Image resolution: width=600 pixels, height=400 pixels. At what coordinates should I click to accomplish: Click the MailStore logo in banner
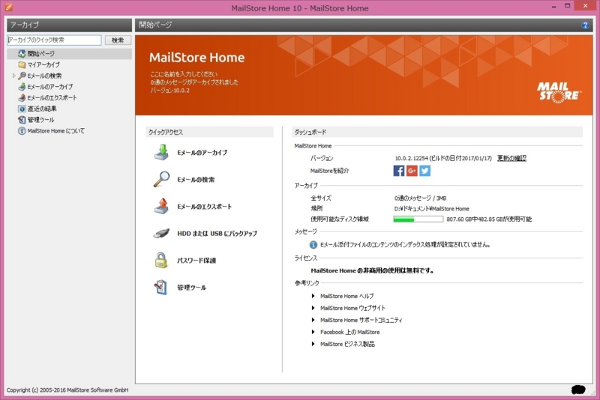coord(559,92)
